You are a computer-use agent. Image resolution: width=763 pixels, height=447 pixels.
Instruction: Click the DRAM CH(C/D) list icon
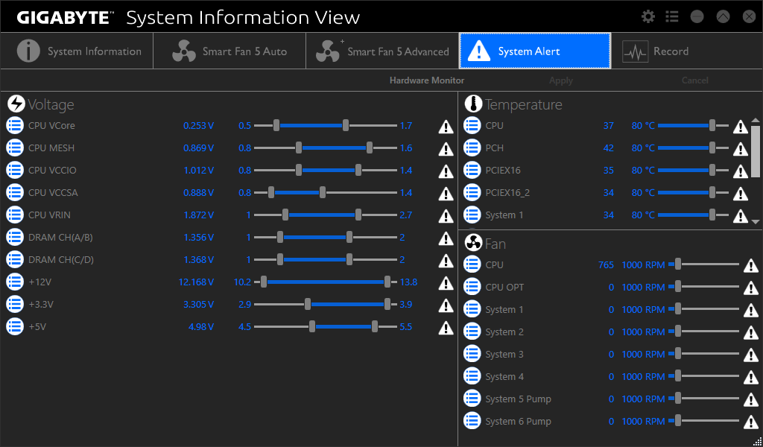[x=15, y=260]
